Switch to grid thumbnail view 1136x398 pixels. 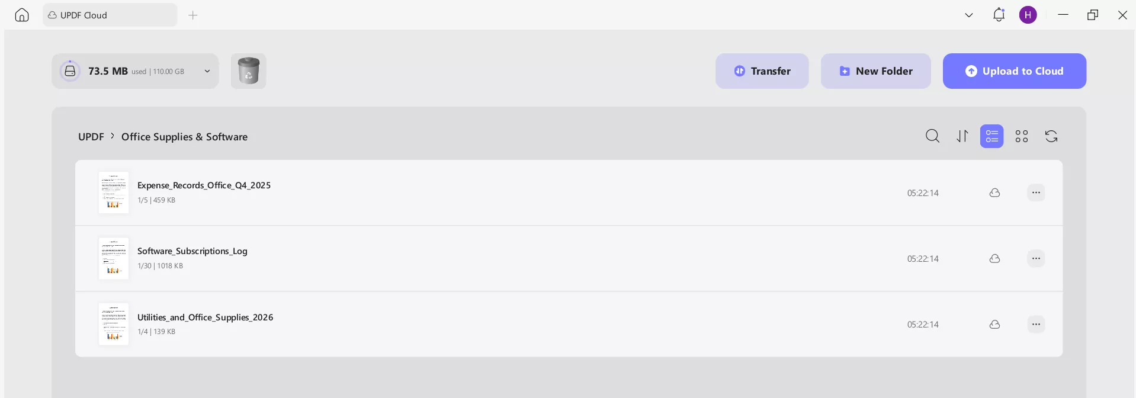tap(1022, 136)
